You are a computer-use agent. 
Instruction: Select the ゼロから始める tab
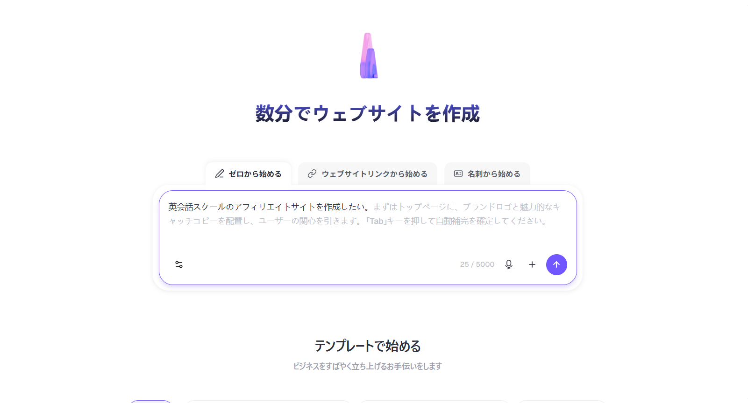pyautogui.click(x=249, y=174)
